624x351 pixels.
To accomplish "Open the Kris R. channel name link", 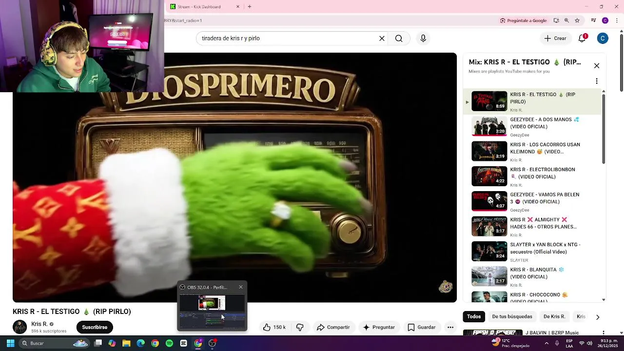I will pyautogui.click(x=39, y=324).
